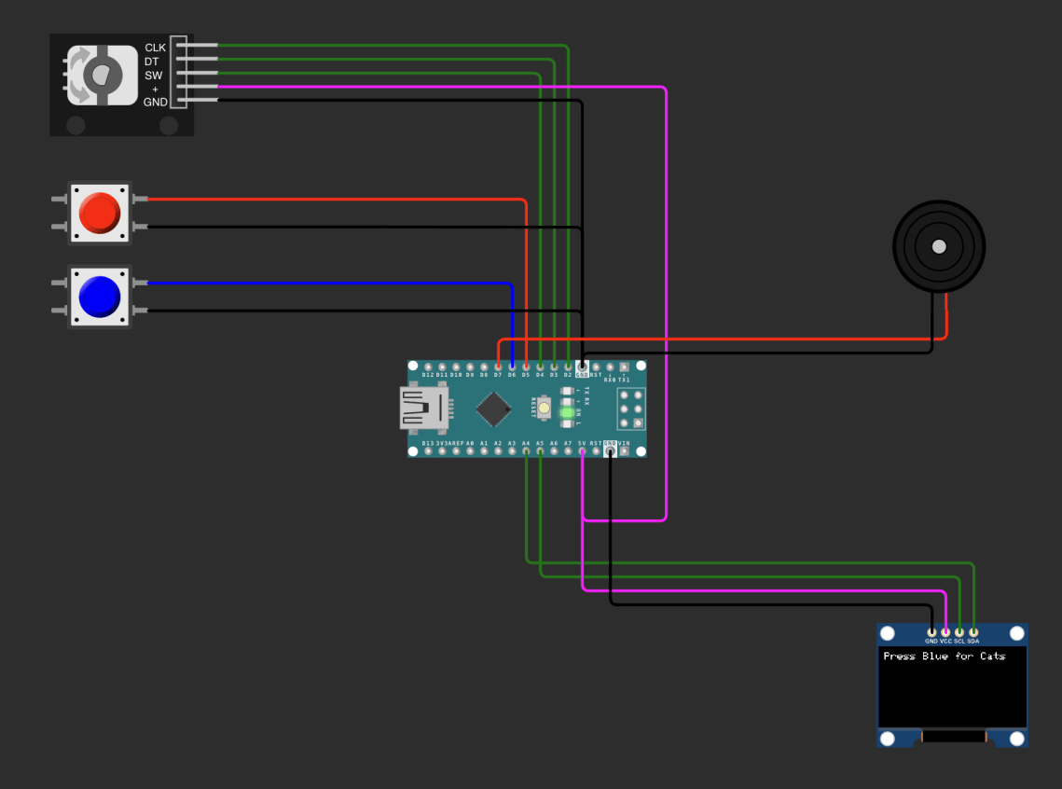Screen dimensions: 1062x789
Task: Click the Nano D10 pin
Action: point(456,367)
